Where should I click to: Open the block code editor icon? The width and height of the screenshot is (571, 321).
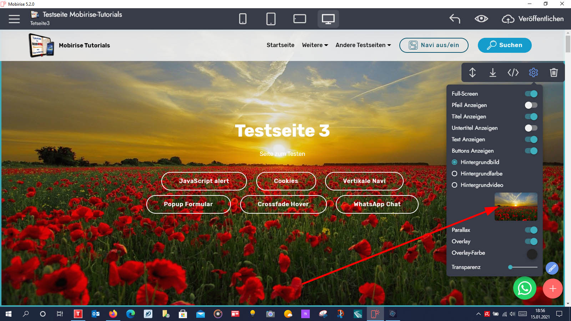[513, 73]
